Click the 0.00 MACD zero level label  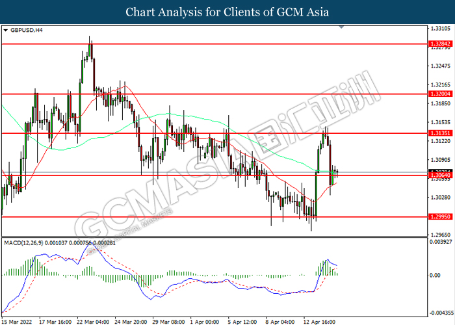coord(435,275)
